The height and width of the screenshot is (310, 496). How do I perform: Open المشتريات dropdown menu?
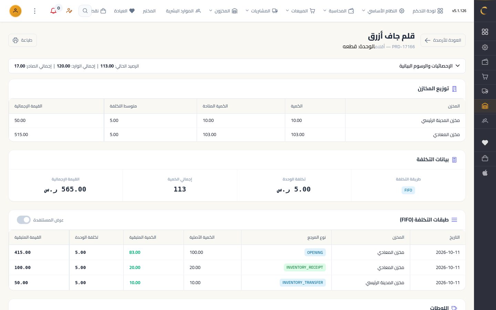point(261,11)
